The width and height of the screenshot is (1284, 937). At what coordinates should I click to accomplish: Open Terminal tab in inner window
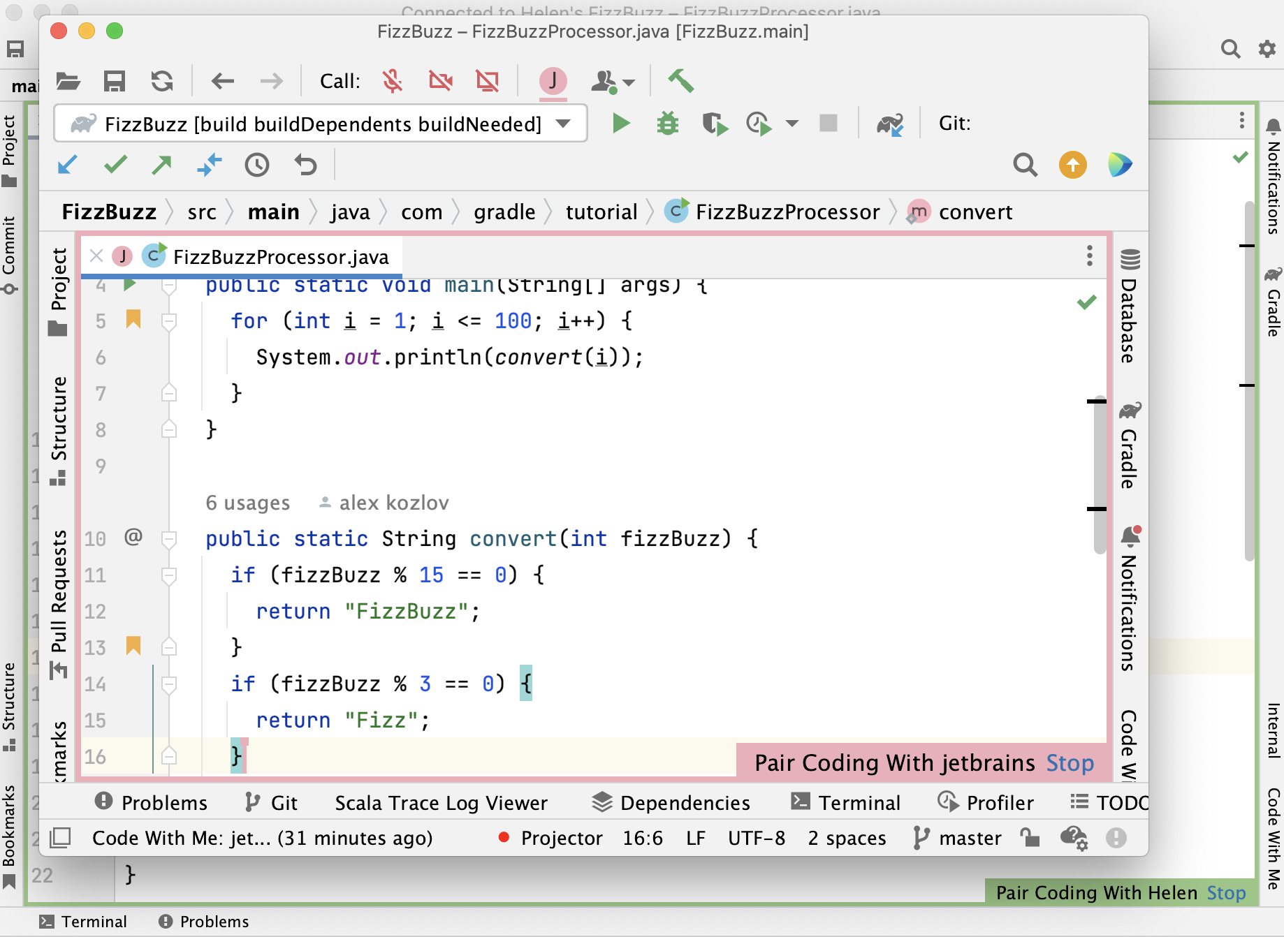pos(845,802)
